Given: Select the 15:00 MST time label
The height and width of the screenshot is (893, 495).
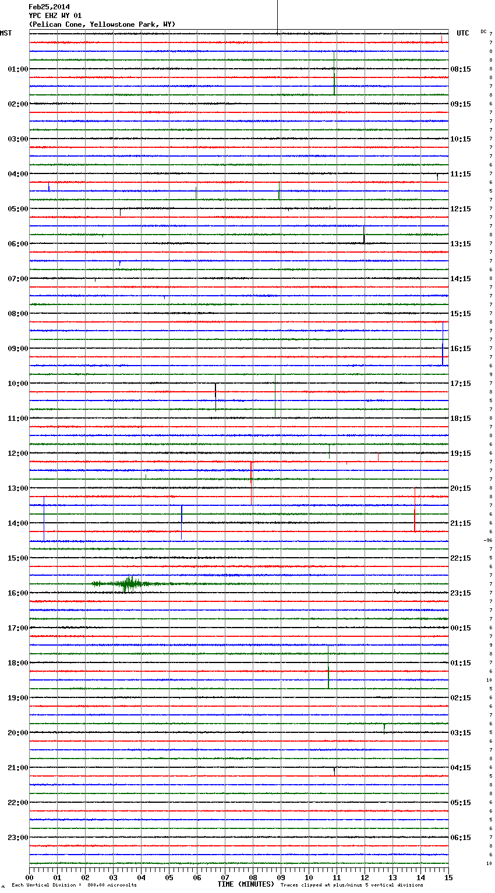Looking at the screenshot, I should pyautogui.click(x=18, y=558).
